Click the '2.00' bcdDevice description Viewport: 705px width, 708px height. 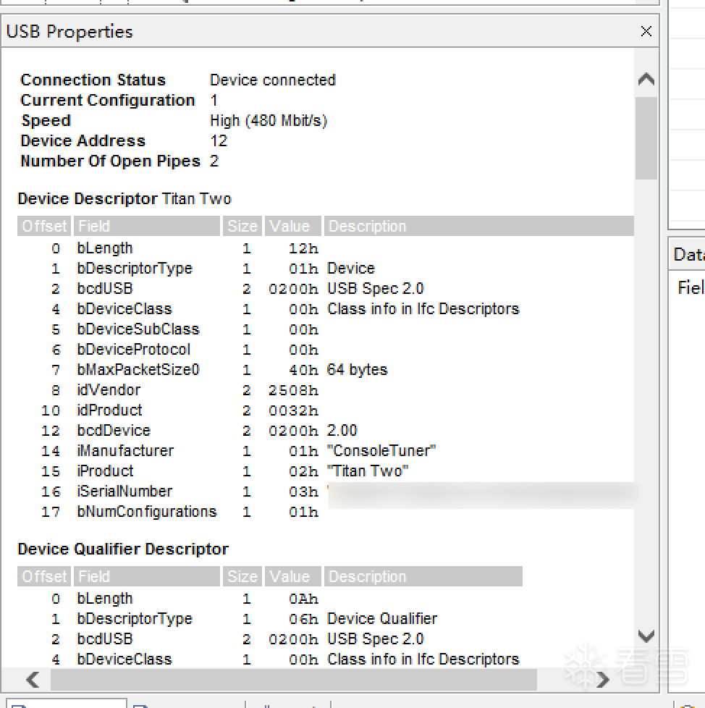[342, 430]
